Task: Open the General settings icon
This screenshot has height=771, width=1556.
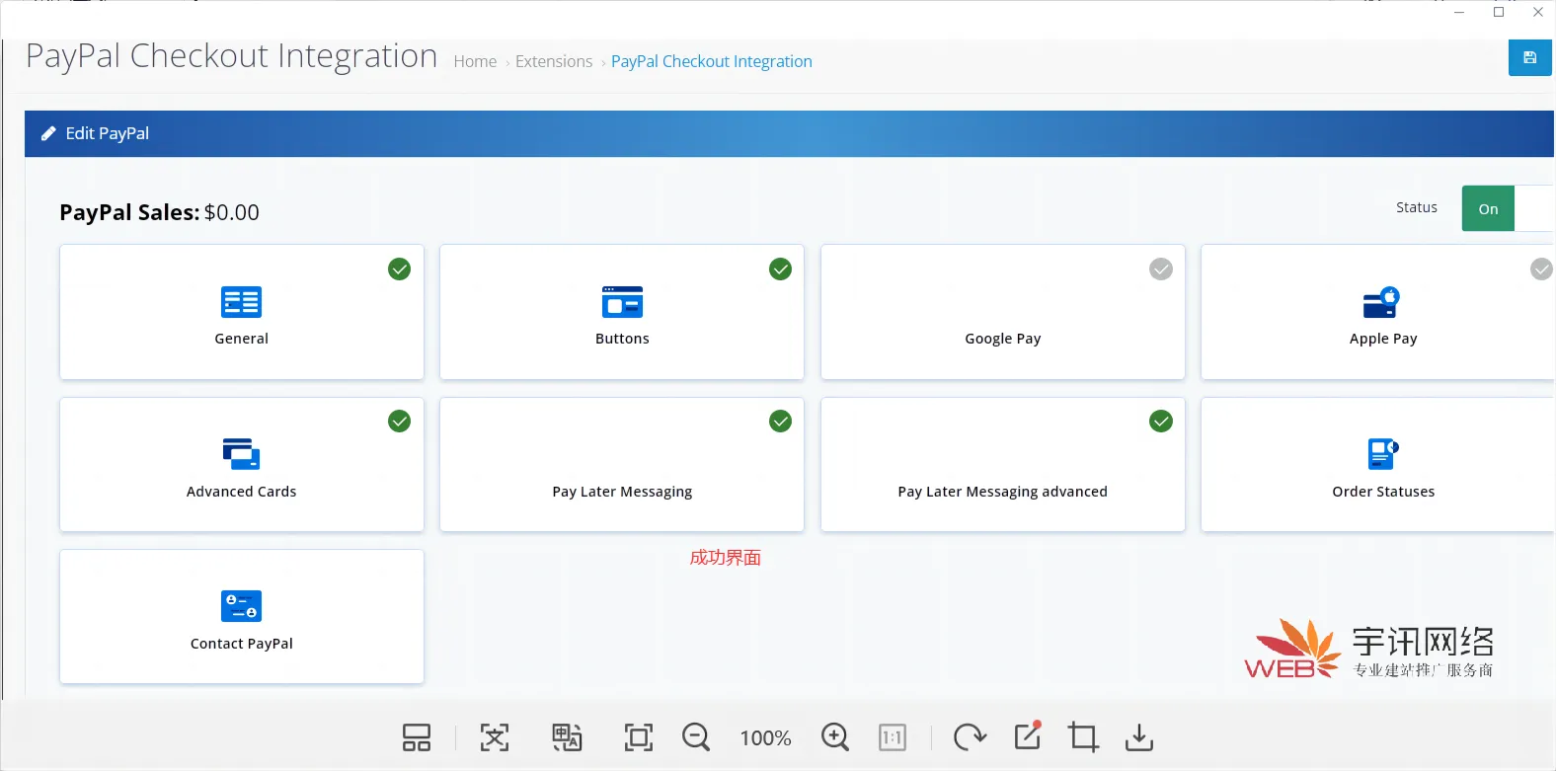Action: [x=242, y=302]
